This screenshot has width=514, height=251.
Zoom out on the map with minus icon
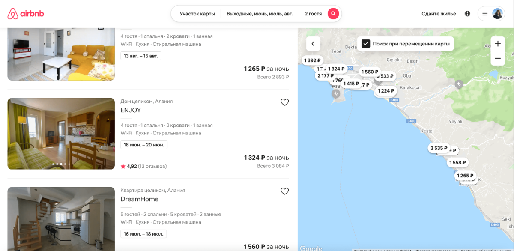pyautogui.click(x=498, y=58)
